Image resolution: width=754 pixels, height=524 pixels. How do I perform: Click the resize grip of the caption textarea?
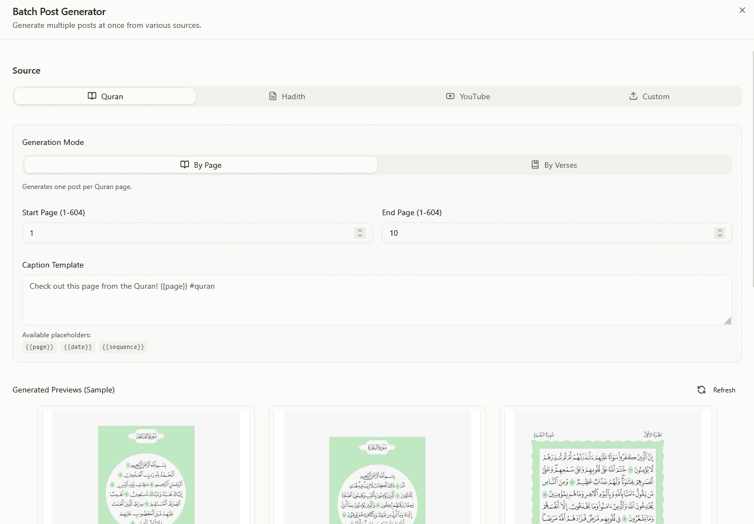[x=727, y=321]
